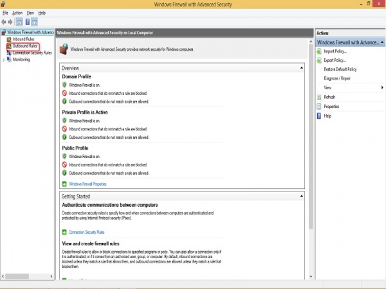Click Diagnose / Repair
The width and height of the screenshot is (386, 289).
337,78
